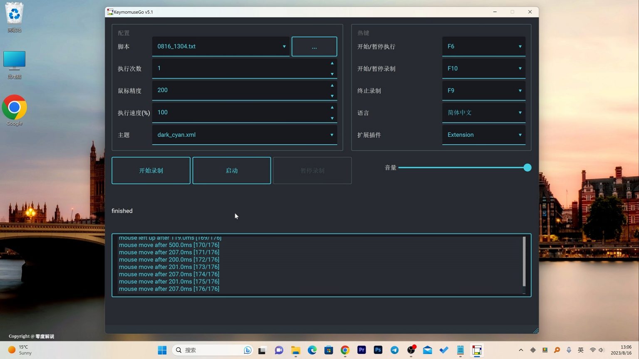Open the clock and date panel

pyautogui.click(x=621, y=350)
